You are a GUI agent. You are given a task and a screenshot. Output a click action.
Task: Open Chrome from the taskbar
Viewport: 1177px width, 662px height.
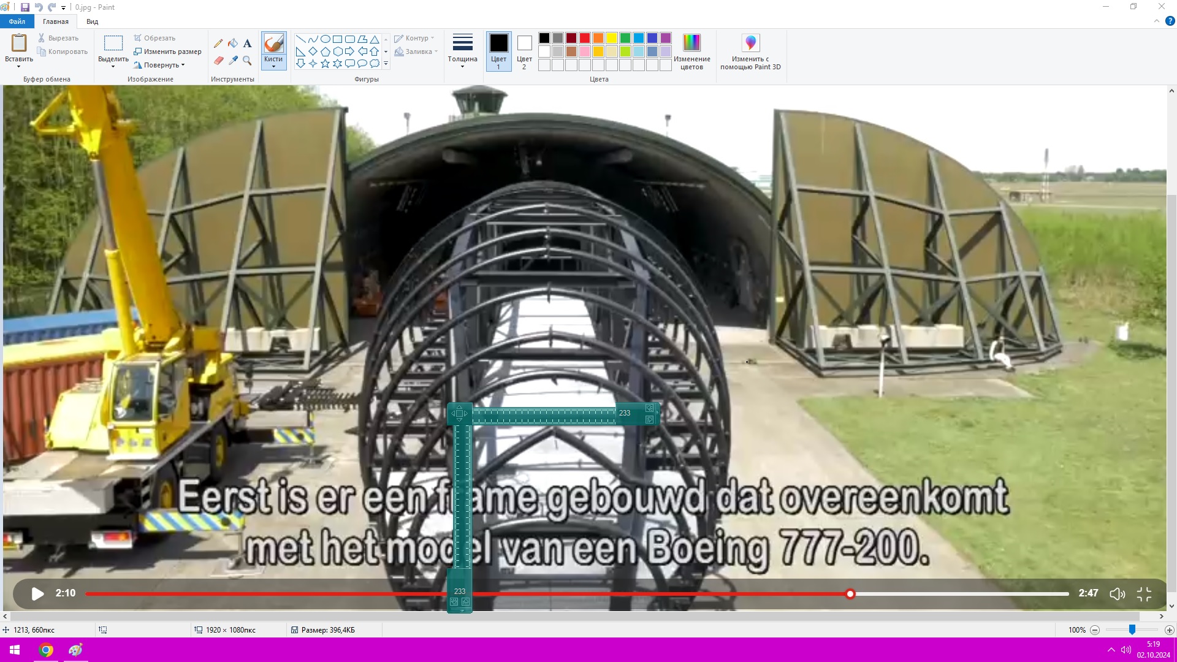(46, 650)
